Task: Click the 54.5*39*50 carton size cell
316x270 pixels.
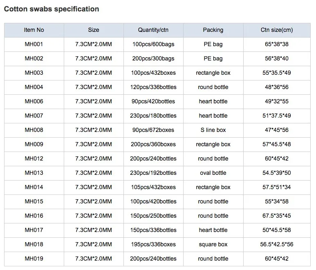Action: (x=277, y=173)
